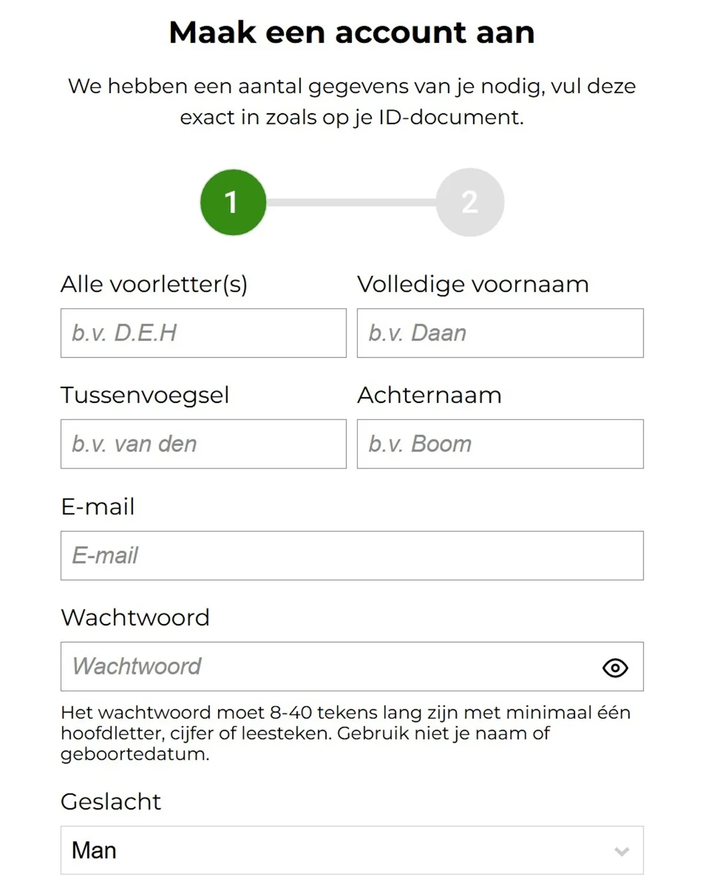The image size is (703, 885).
Task: Click the 'Wachtwoord' label above field
Action: click(x=135, y=617)
